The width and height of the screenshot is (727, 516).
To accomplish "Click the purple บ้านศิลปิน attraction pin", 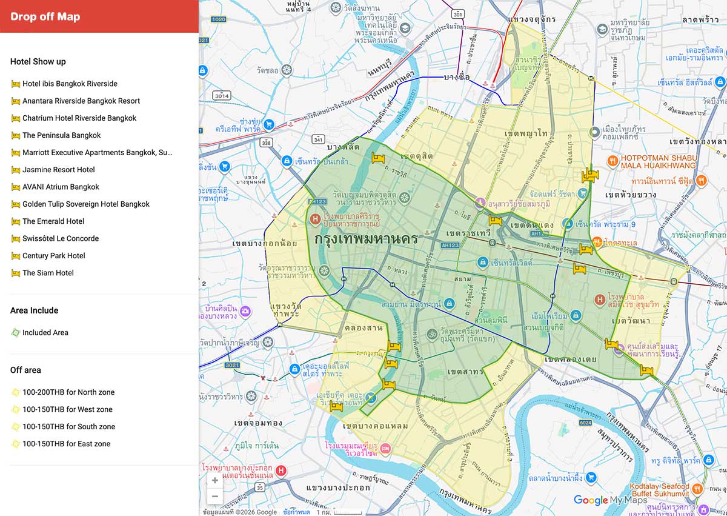I will (x=245, y=312).
